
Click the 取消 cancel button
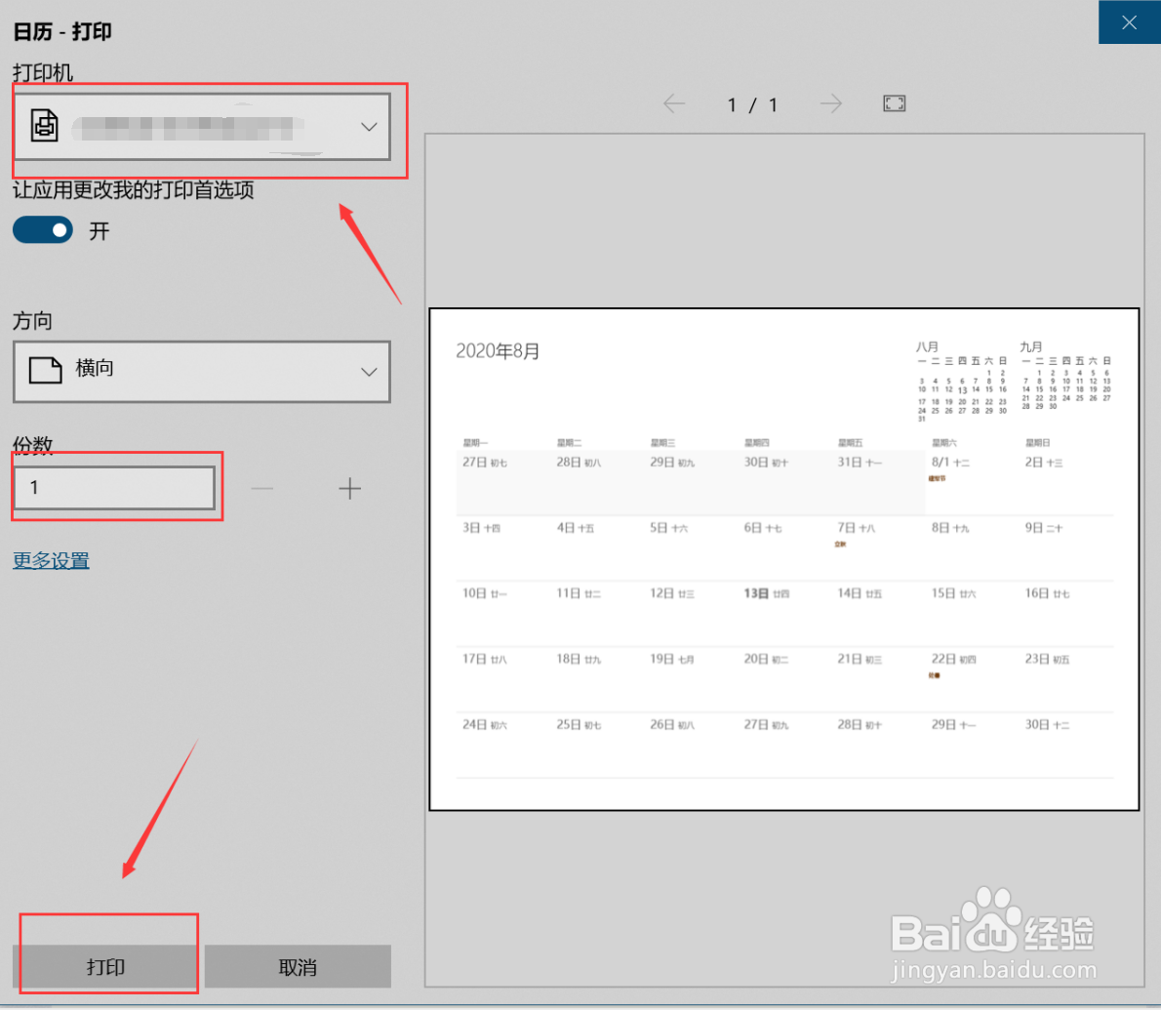pos(298,966)
